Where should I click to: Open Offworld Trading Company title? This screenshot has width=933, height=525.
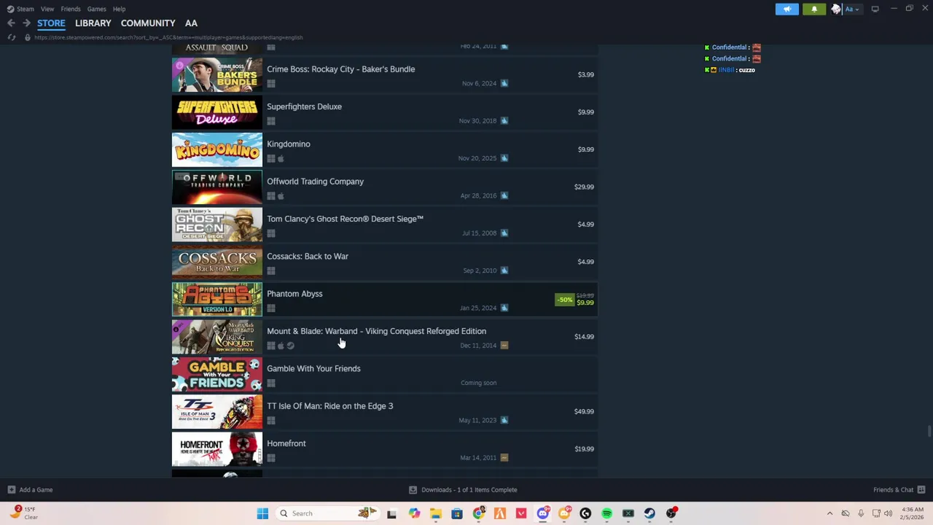point(315,182)
